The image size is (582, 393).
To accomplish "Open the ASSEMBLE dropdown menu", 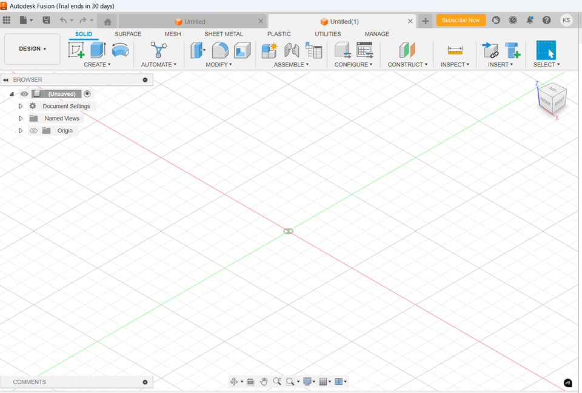I will [x=292, y=65].
